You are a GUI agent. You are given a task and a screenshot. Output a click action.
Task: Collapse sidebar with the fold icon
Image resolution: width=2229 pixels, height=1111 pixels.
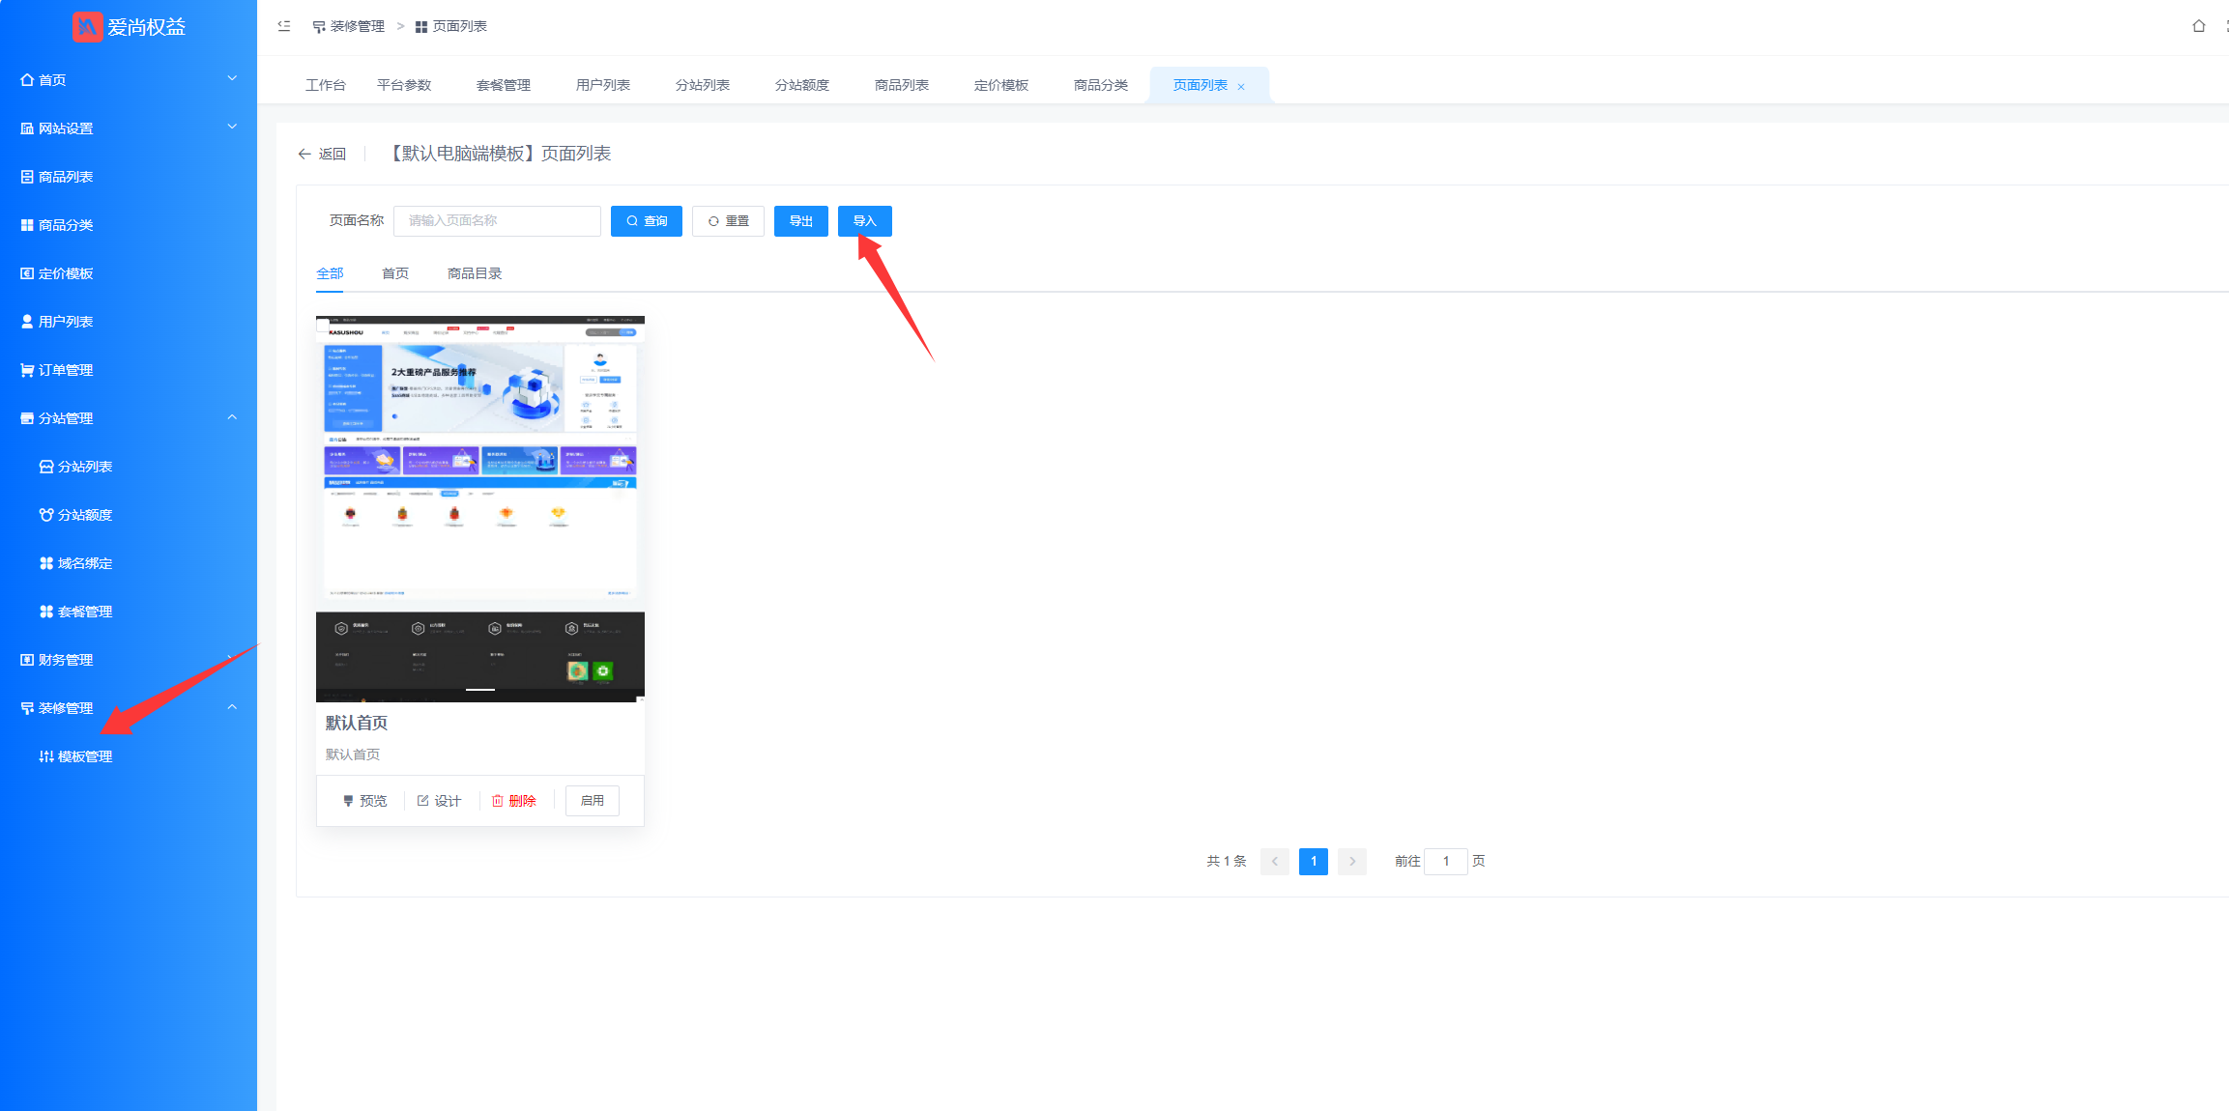pyautogui.click(x=284, y=26)
